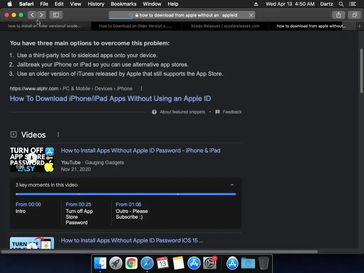This screenshot has height=273, width=364.
Task: Open App Store icon left of System Preferences
Action: coord(194,263)
